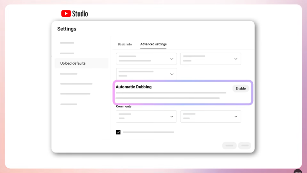Expand the first dropdown in the top row
This screenshot has height=173, width=307.
(x=147, y=59)
